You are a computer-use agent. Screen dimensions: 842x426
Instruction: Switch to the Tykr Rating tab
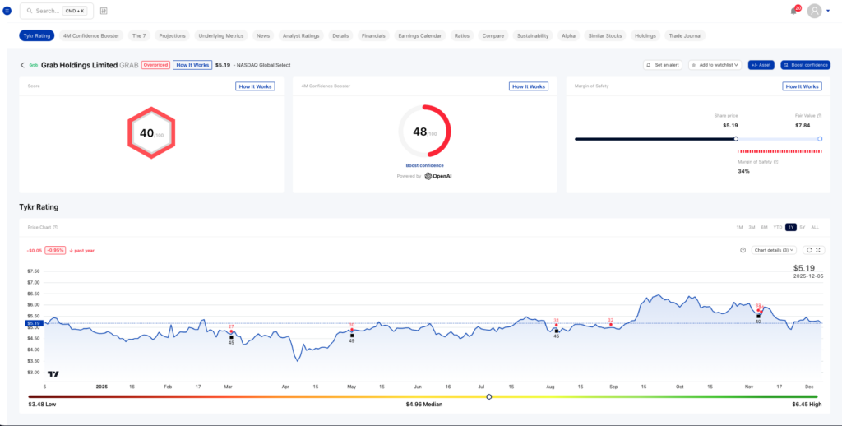click(x=37, y=35)
